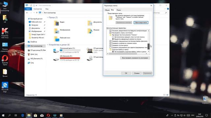Click vertical scrollbar thumb in settings list
Viewport: 211px width, 118px height.
(x=149, y=46)
